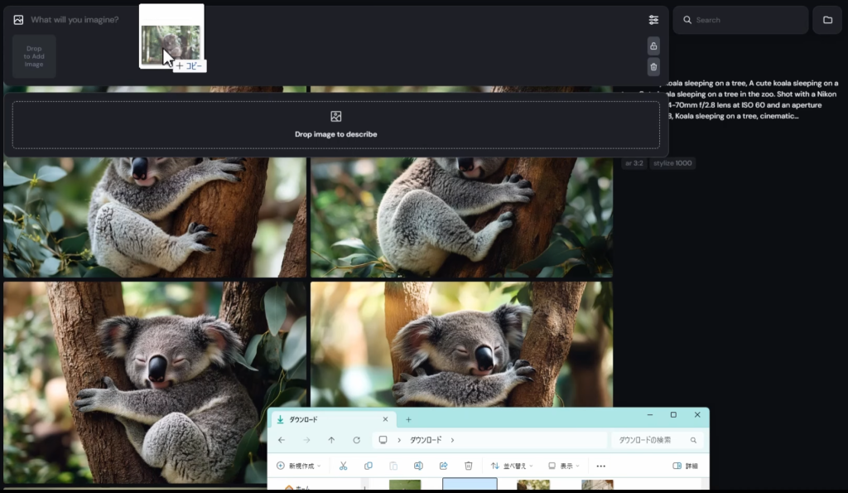
Task: Click the Midjourney Search field
Action: (x=740, y=20)
